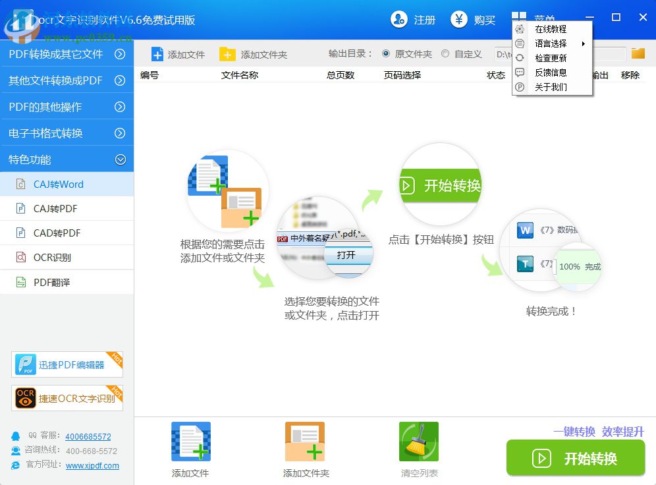Click the 添加文件夹 toolbar label
656x485 pixels.
pos(263,55)
